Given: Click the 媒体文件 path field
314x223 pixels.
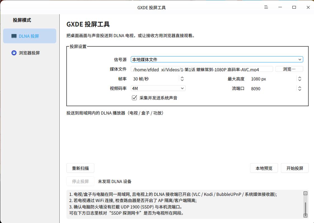Looking at the screenshot, I should click(x=202, y=69).
